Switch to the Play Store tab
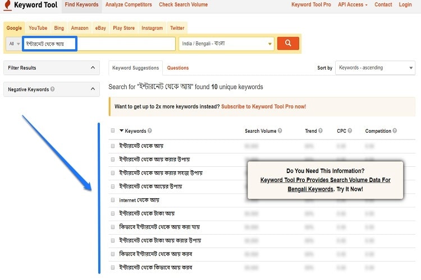Viewport: 421px width, 280px height. coord(124,28)
